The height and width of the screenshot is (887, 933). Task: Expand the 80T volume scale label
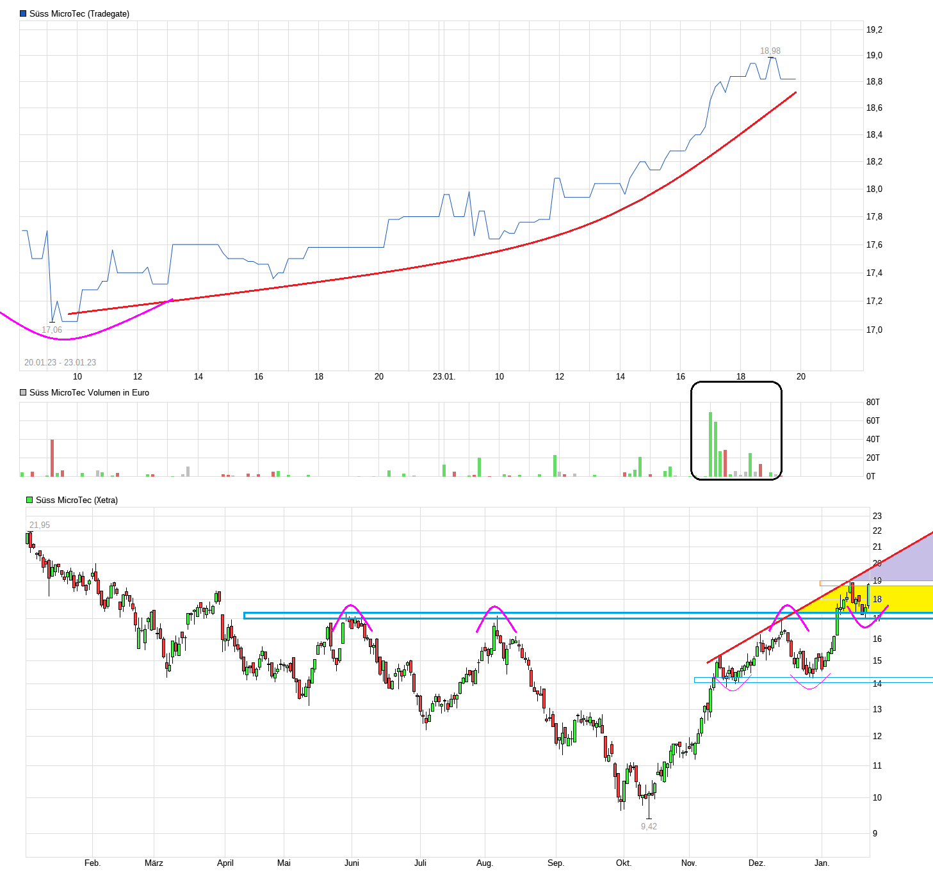[872, 401]
